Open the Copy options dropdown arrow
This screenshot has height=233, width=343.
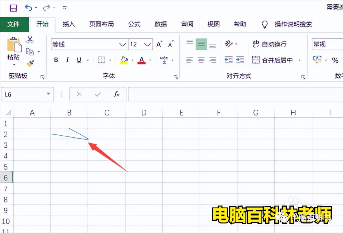tap(39, 52)
